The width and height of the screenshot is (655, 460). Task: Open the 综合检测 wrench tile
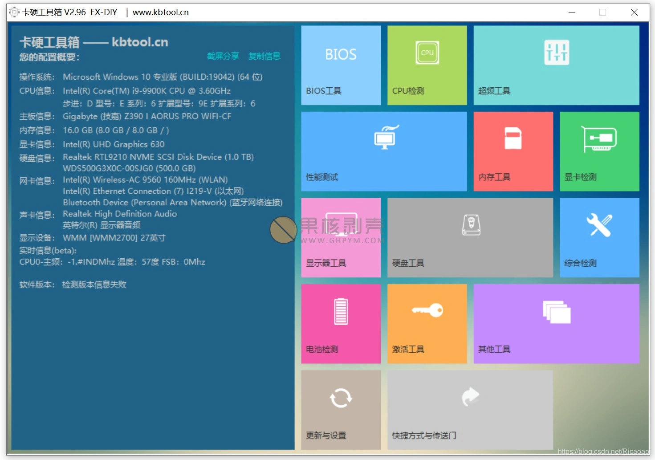[599, 238]
